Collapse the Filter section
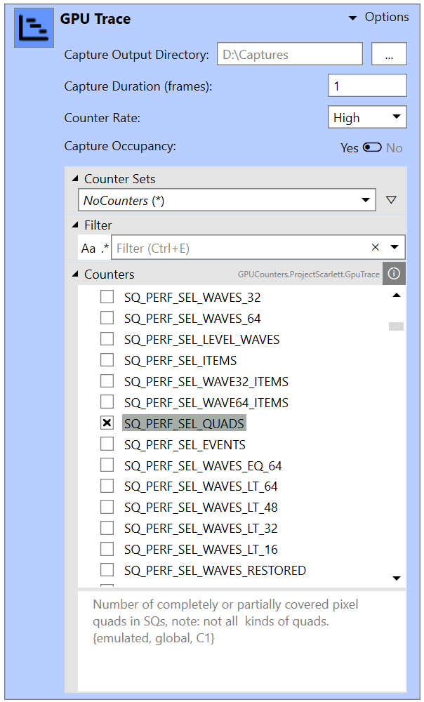424x702 pixels. 75,225
